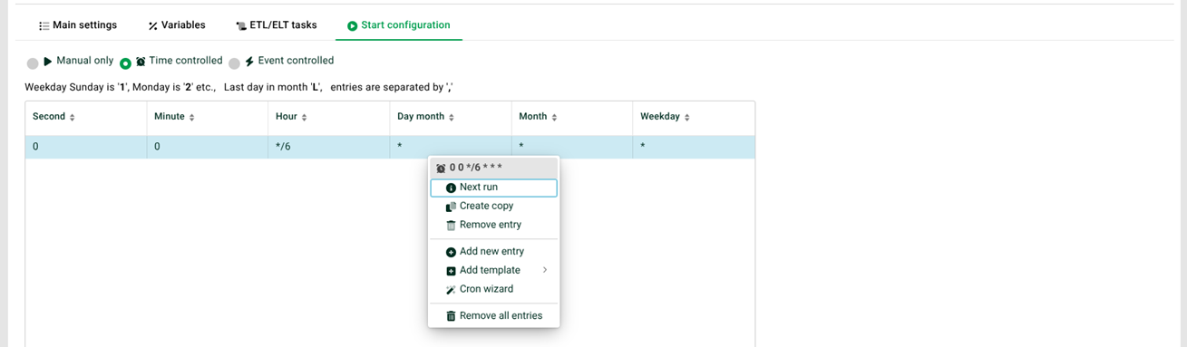
Task: Switch to the Main settings tab
Action: point(77,25)
